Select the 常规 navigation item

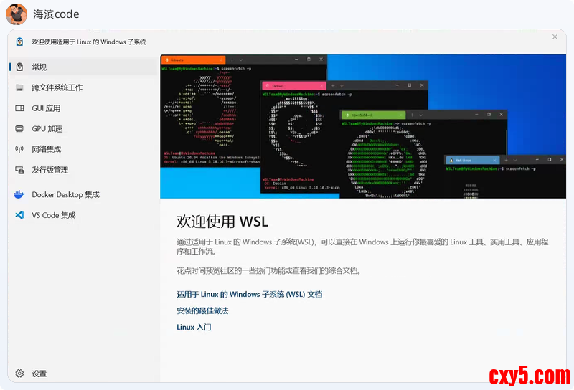(84, 67)
